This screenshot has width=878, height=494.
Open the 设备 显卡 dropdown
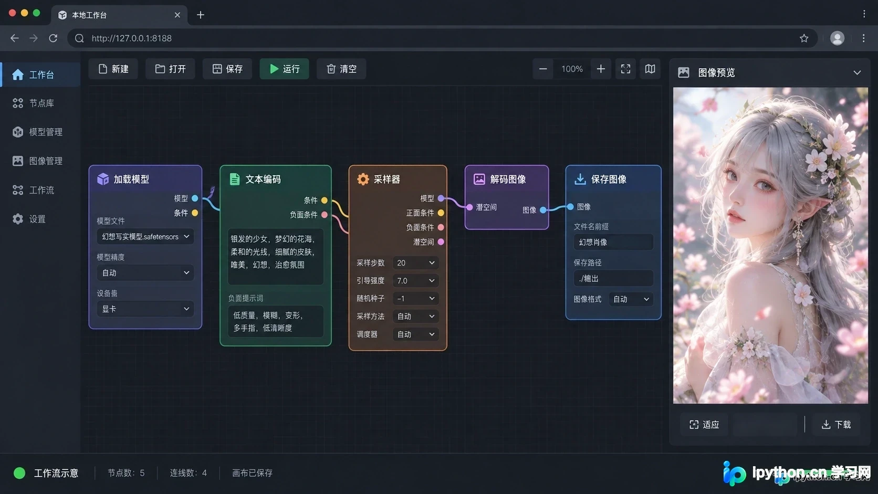(145, 309)
